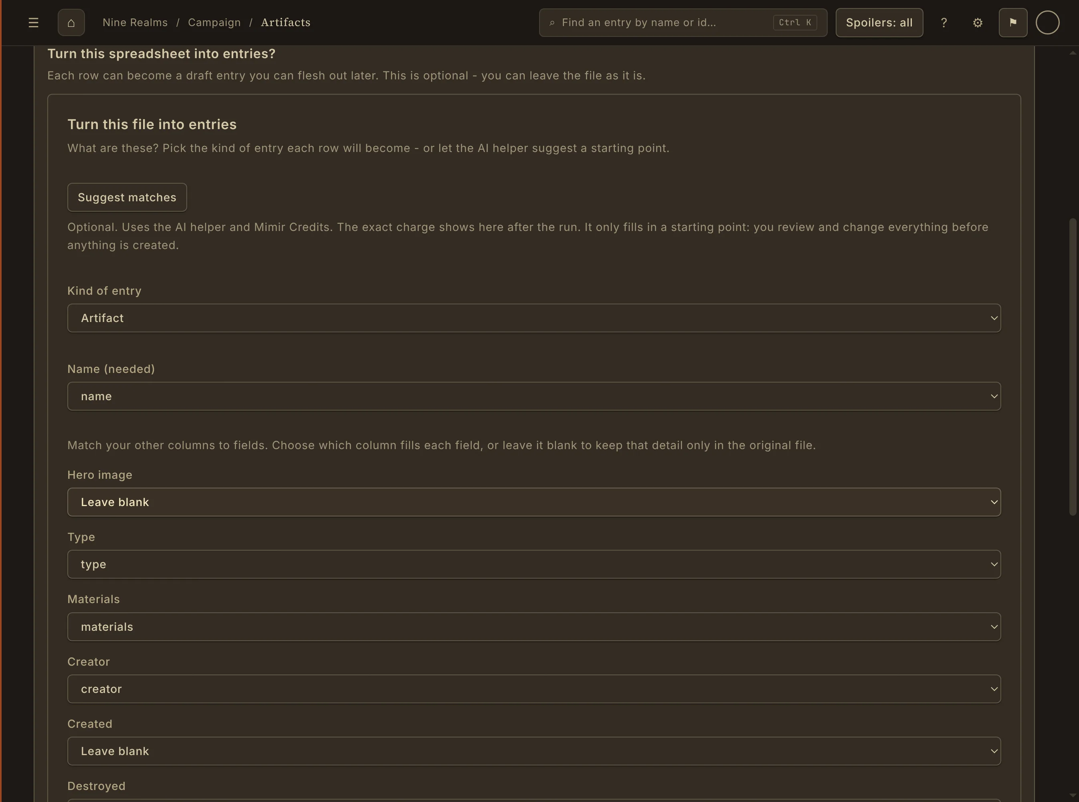Image resolution: width=1079 pixels, height=802 pixels.
Task: Click the page vertical scrollbar thumb
Action: (x=1073, y=367)
